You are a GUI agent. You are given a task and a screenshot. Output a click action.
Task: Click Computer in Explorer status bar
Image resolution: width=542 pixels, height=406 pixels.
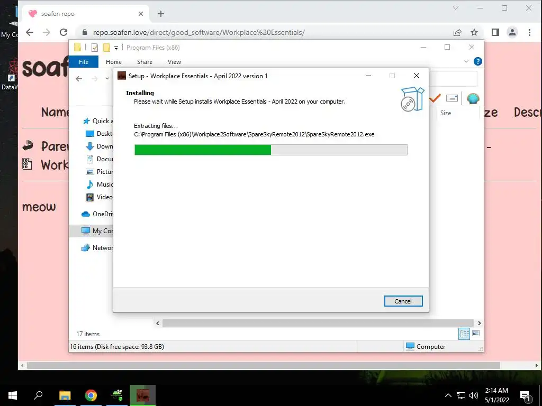pos(426,347)
